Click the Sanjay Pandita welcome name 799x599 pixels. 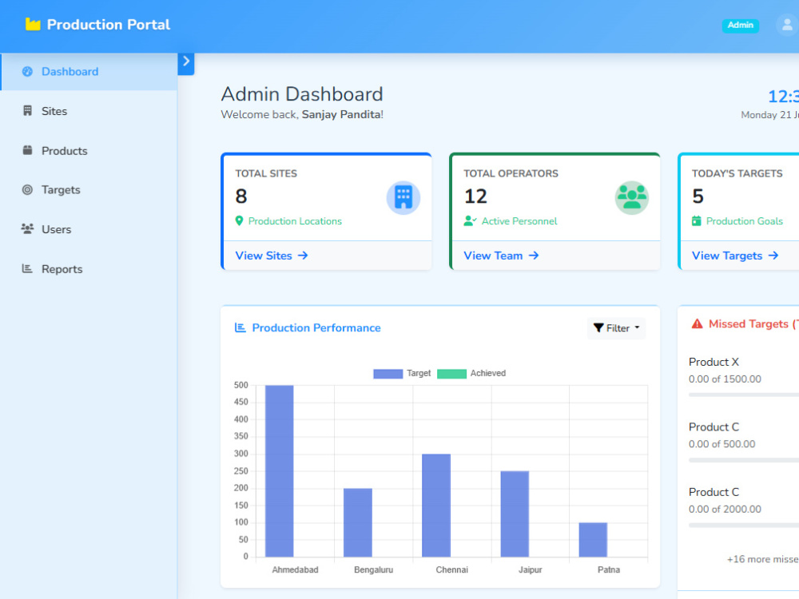tap(341, 114)
